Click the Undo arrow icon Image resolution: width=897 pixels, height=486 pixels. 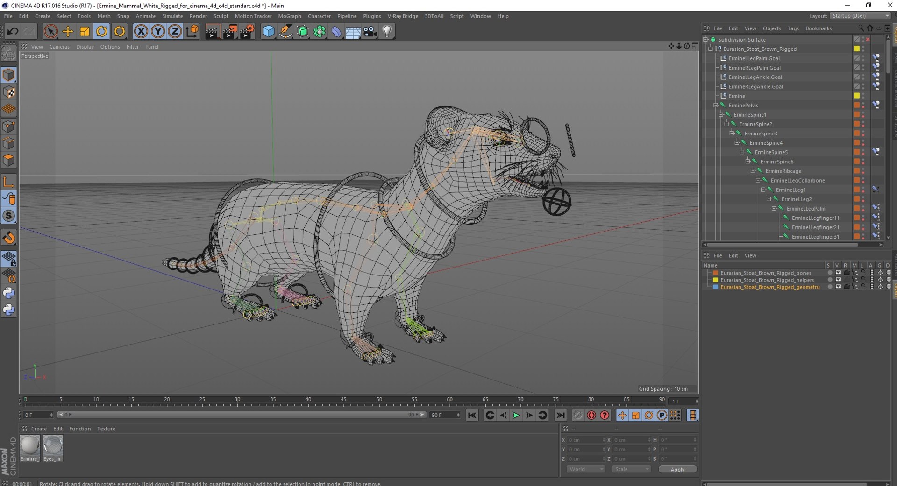click(x=13, y=31)
